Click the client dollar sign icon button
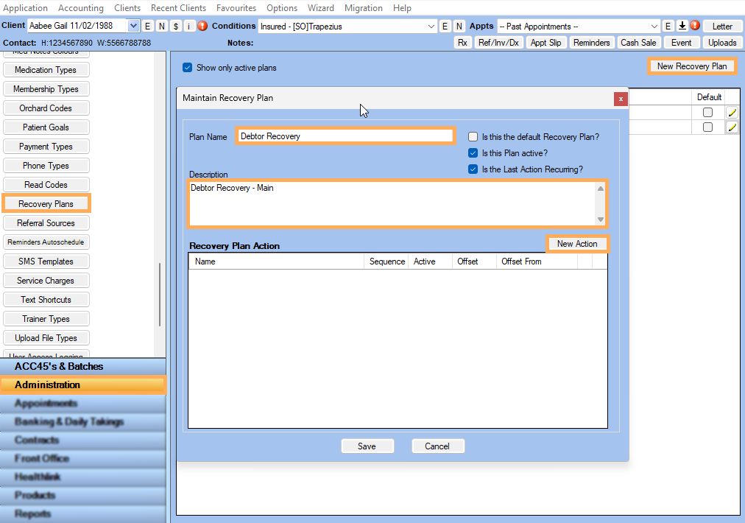The image size is (745, 523). pyautogui.click(x=175, y=27)
